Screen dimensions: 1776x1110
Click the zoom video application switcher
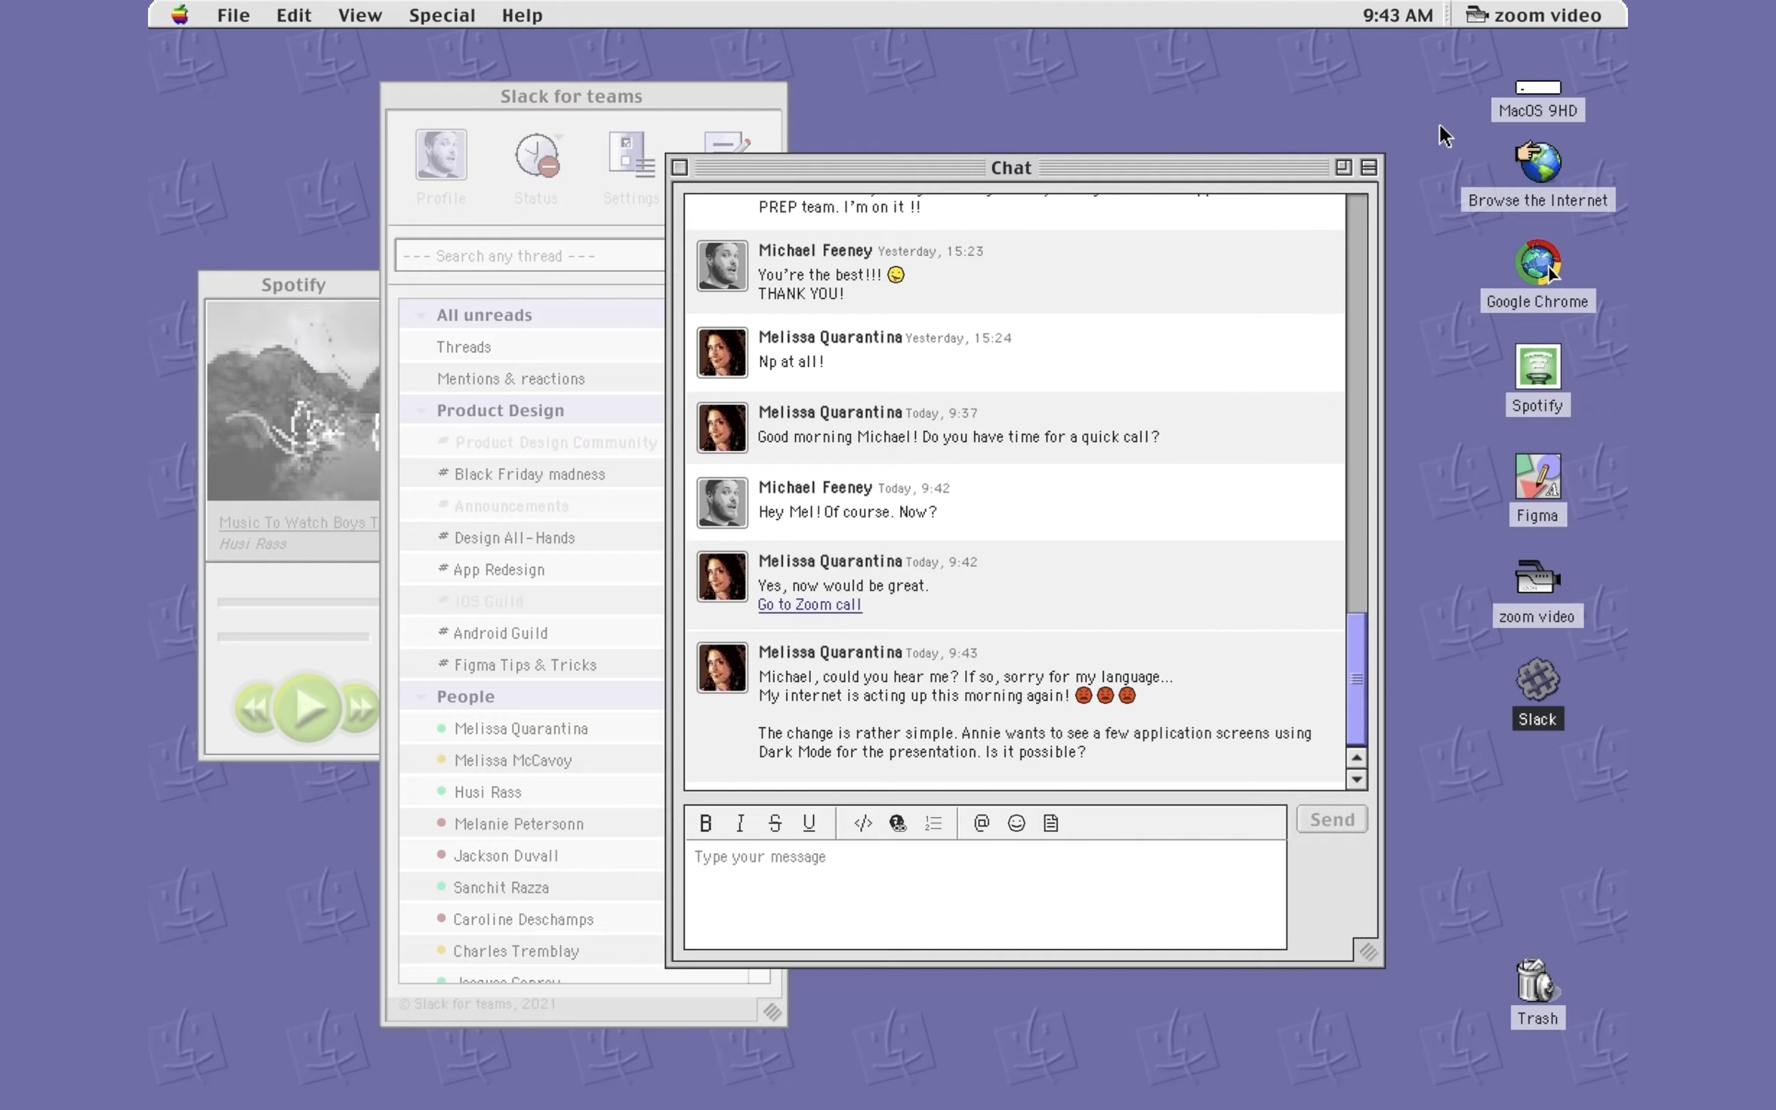pos(1534,15)
